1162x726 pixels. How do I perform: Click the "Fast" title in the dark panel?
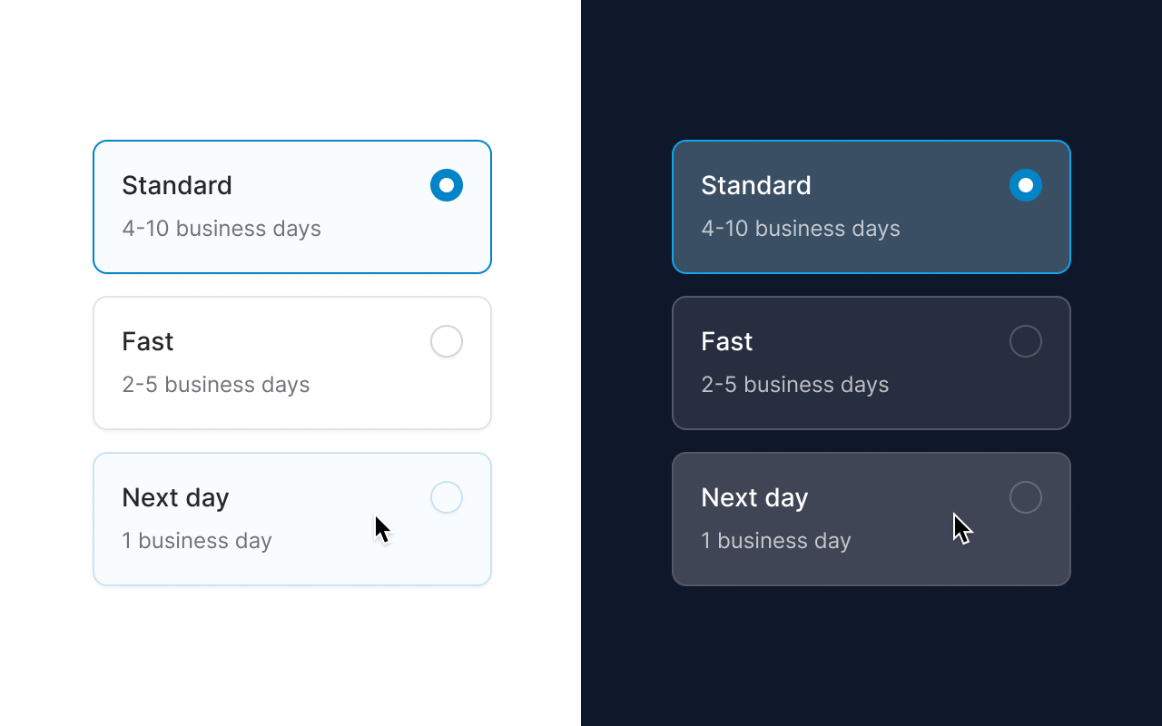tap(727, 341)
